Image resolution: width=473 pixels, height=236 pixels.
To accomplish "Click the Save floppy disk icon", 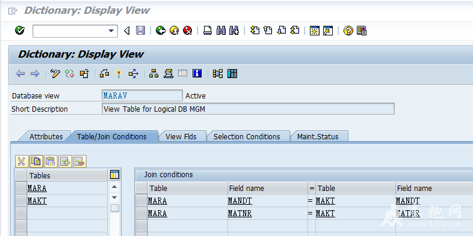I will (x=140, y=31).
